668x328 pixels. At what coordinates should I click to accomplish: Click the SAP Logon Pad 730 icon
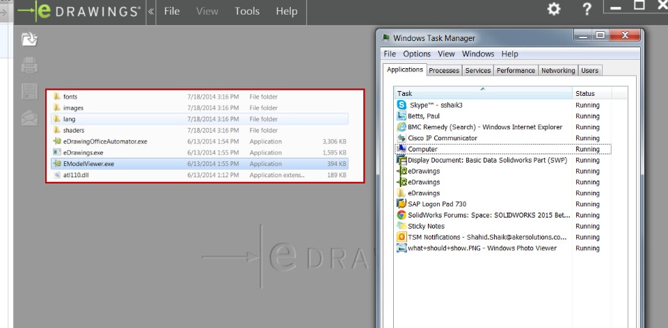(401, 204)
